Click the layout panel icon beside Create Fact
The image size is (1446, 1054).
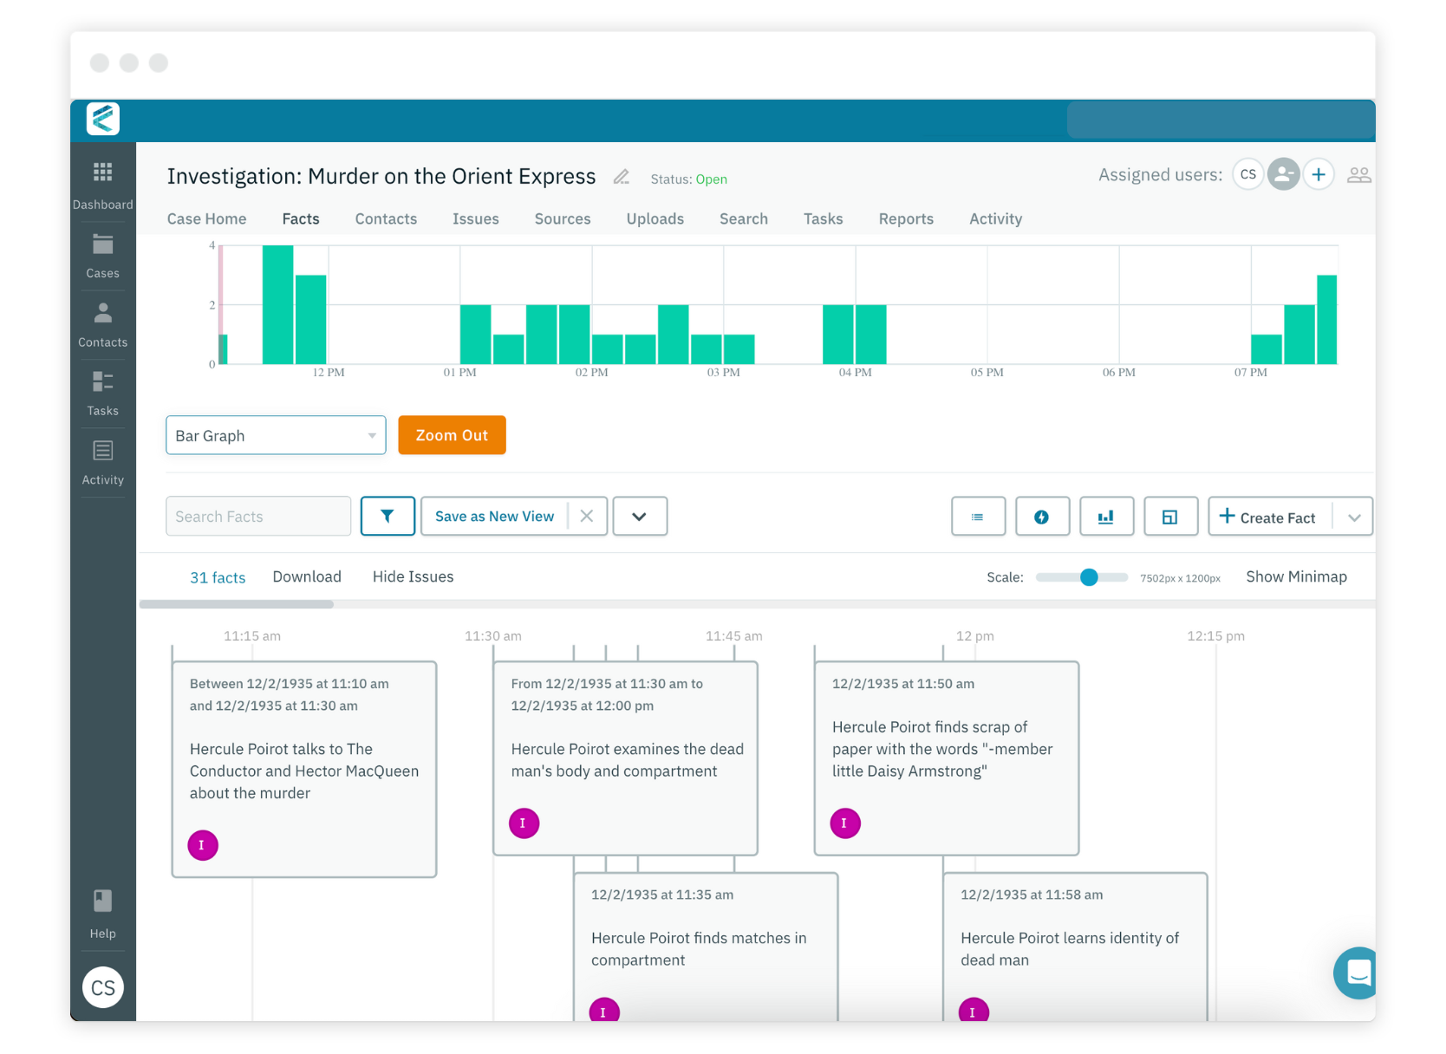(x=1170, y=516)
